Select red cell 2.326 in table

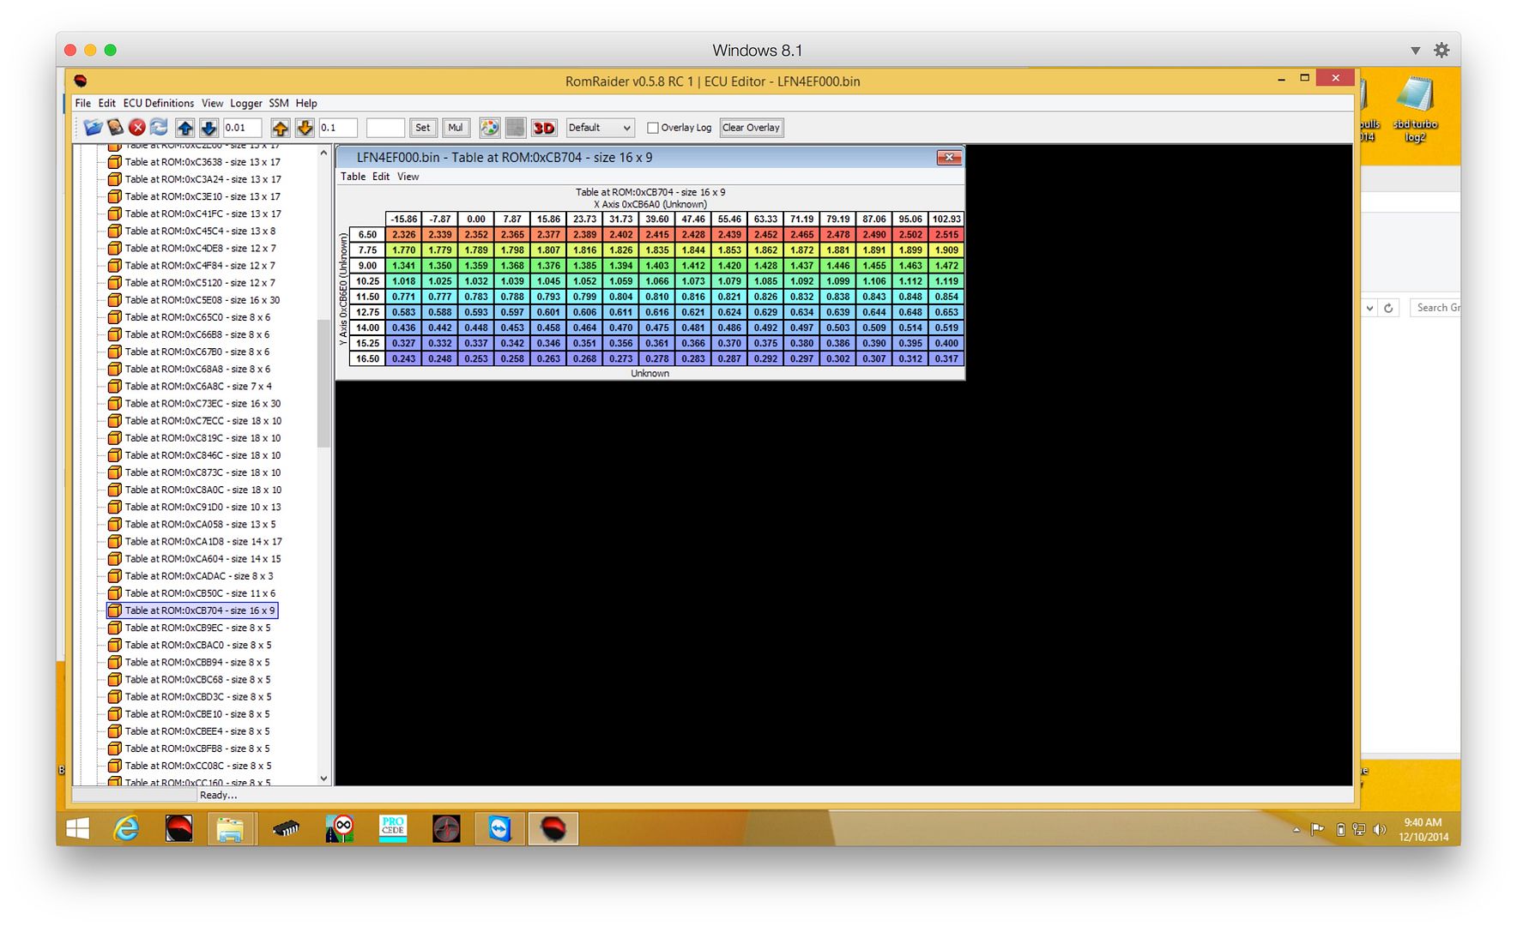tap(403, 235)
